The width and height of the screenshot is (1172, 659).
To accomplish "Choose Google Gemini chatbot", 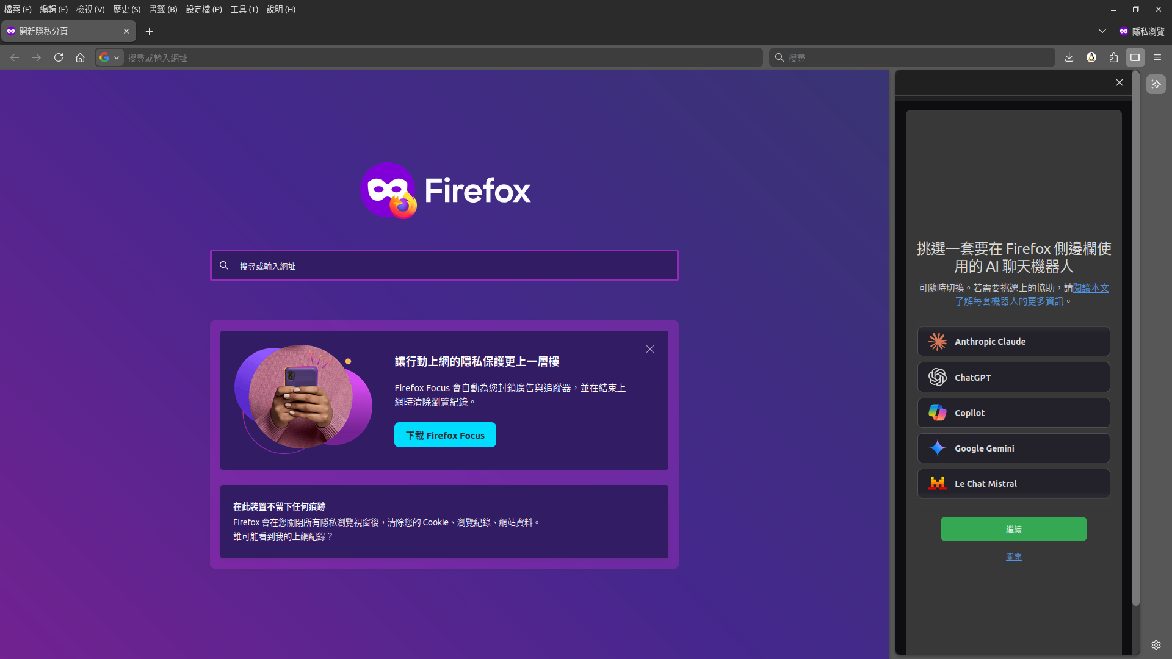I will (x=1013, y=448).
